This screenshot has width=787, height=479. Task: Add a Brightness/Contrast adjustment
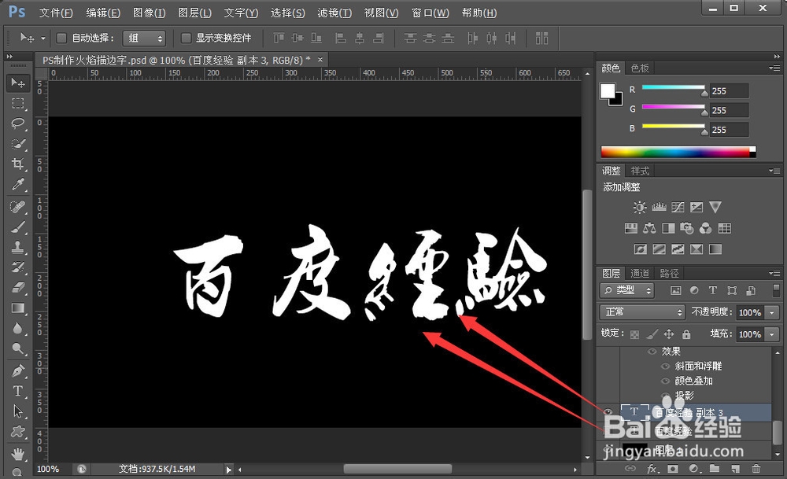tap(639, 207)
